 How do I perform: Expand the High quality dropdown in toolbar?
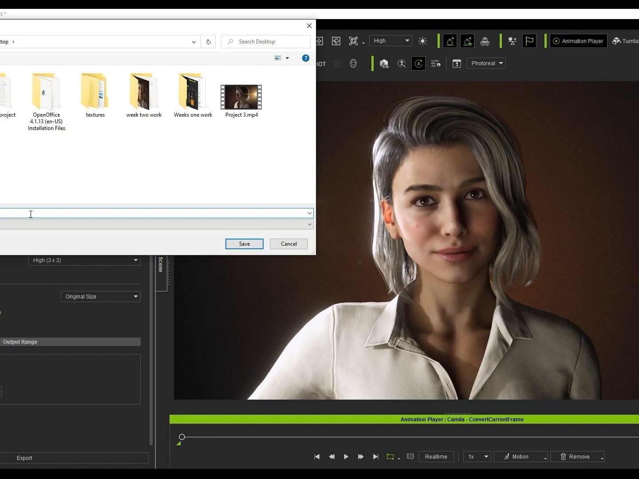click(390, 41)
